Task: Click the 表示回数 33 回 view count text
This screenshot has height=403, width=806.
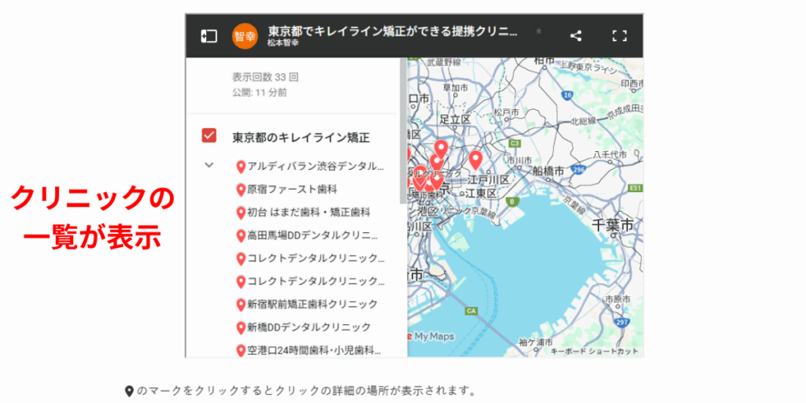Action: coord(265,77)
